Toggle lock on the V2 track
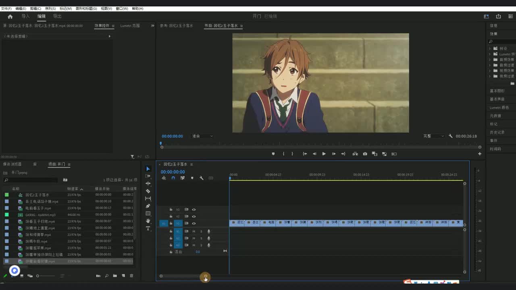The width and height of the screenshot is (516, 290). (x=171, y=216)
